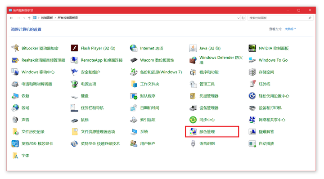Open the 程序和功能 icon
The width and height of the screenshot is (324, 179).
click(193, 72)
